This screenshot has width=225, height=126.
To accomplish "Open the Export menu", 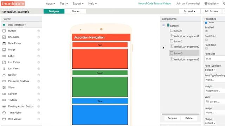I will pos(78,3).
